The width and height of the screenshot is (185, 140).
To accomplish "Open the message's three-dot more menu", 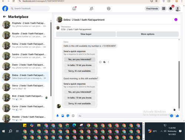I will (108, 62).
